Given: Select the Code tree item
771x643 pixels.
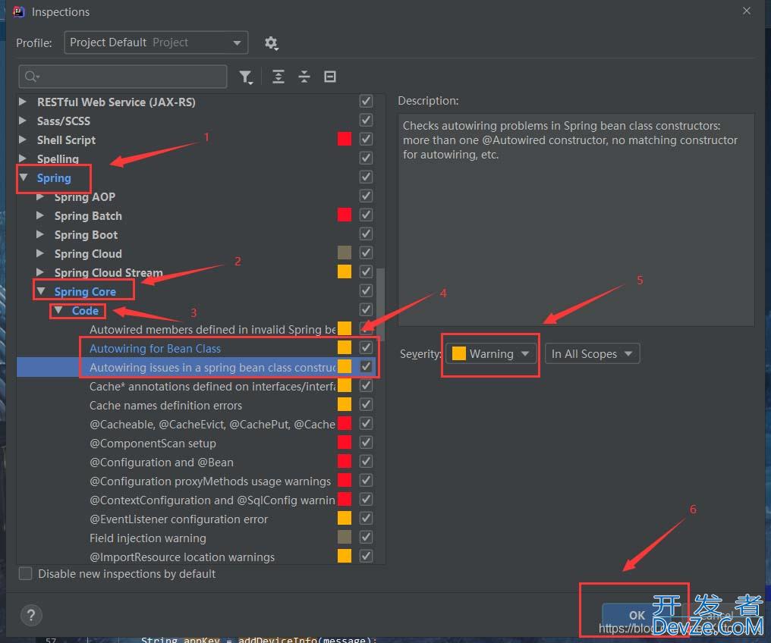Looking at the screenshot, I should [85, 310].
